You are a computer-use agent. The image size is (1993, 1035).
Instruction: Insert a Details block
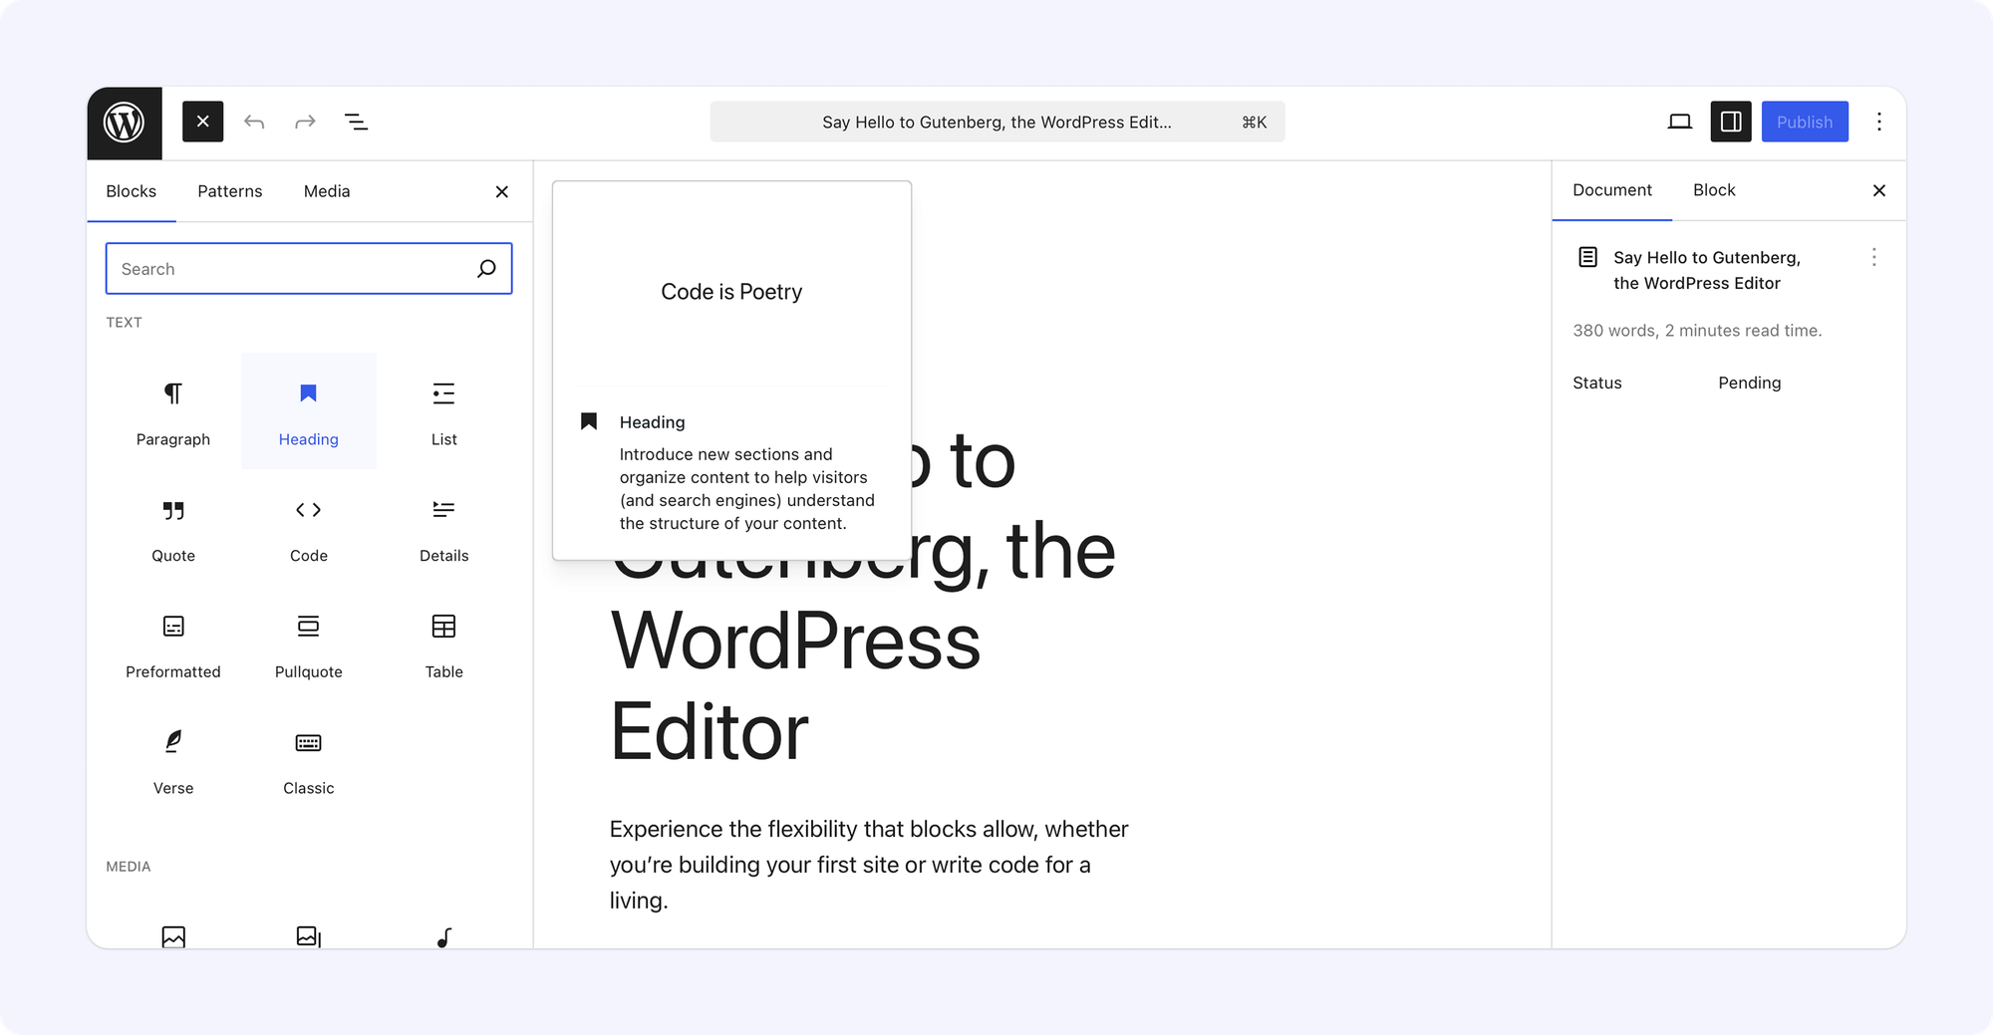(444, 528)
